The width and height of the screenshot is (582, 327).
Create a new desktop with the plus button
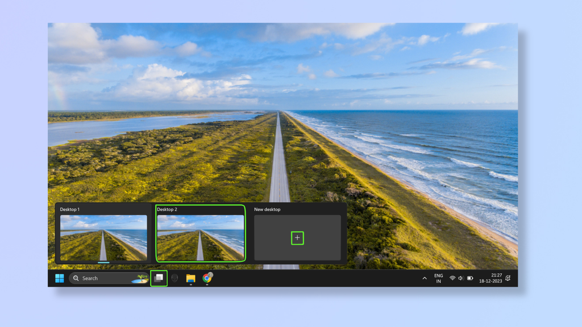296,238
